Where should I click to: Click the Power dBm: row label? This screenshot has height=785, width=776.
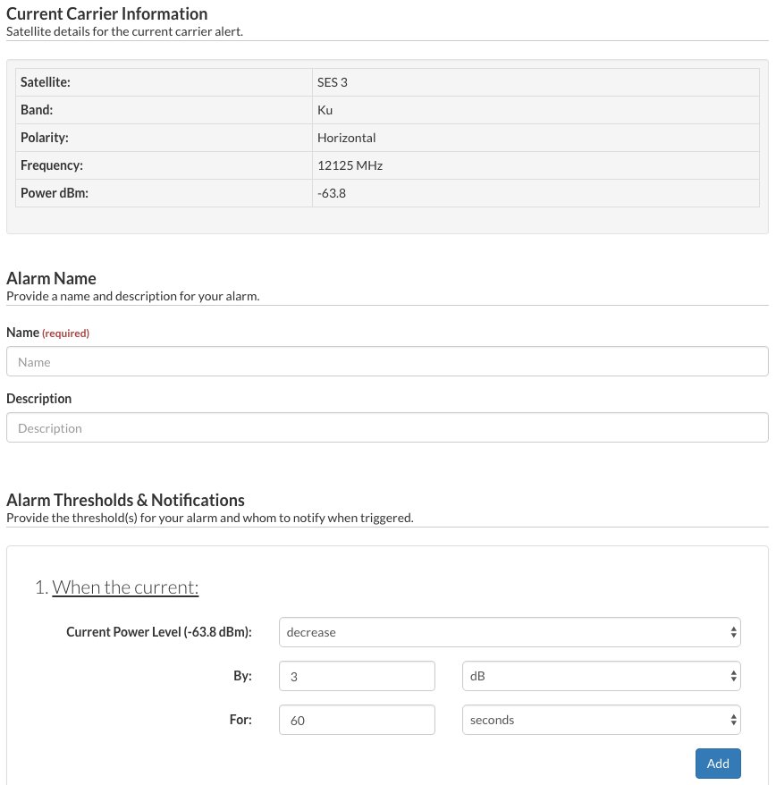pos(55,193)
